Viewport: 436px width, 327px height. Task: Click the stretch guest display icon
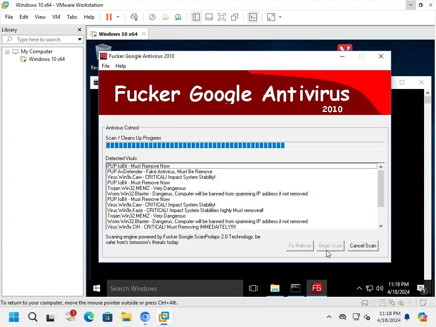271,17
